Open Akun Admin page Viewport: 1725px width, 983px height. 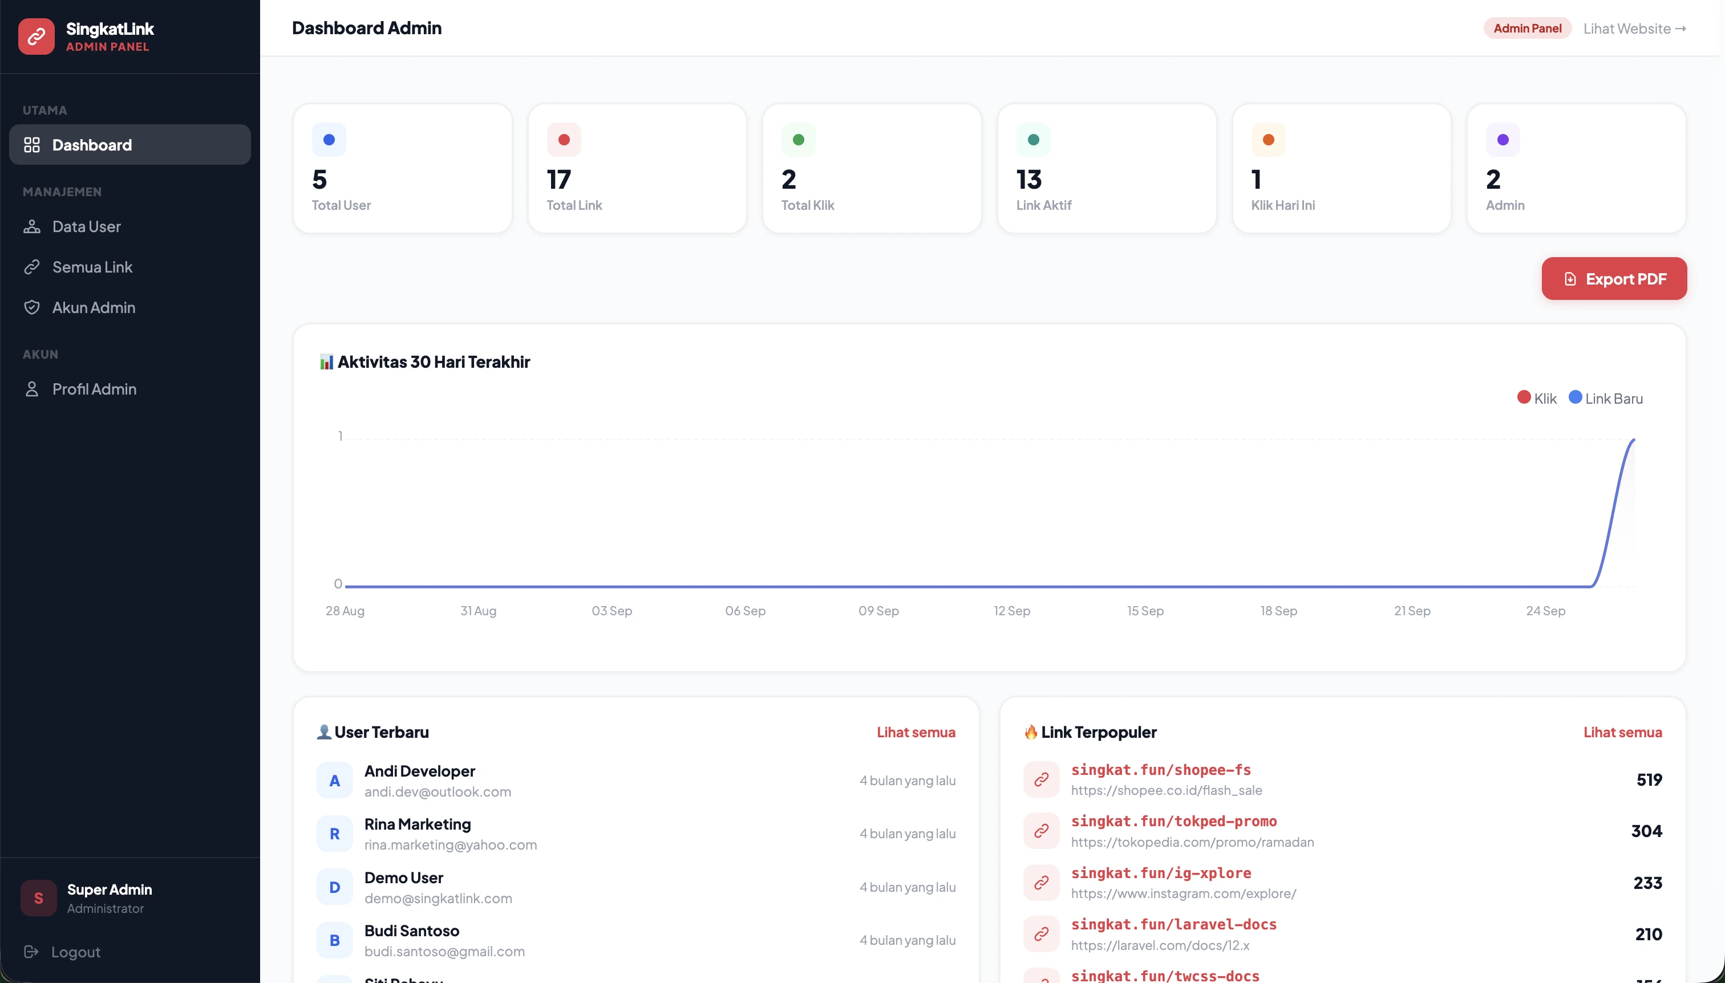pyautogui.click(x=129, y=307)
